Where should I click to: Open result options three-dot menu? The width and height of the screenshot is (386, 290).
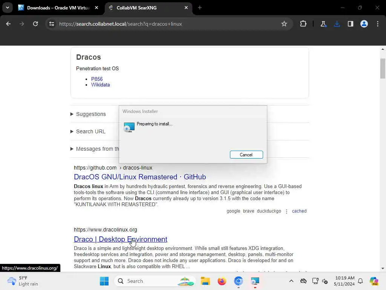286,211
